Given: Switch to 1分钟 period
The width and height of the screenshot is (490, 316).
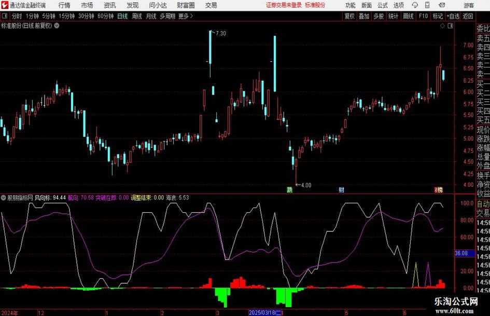Looking at the screenshot, I should click(x=32, y=16).
